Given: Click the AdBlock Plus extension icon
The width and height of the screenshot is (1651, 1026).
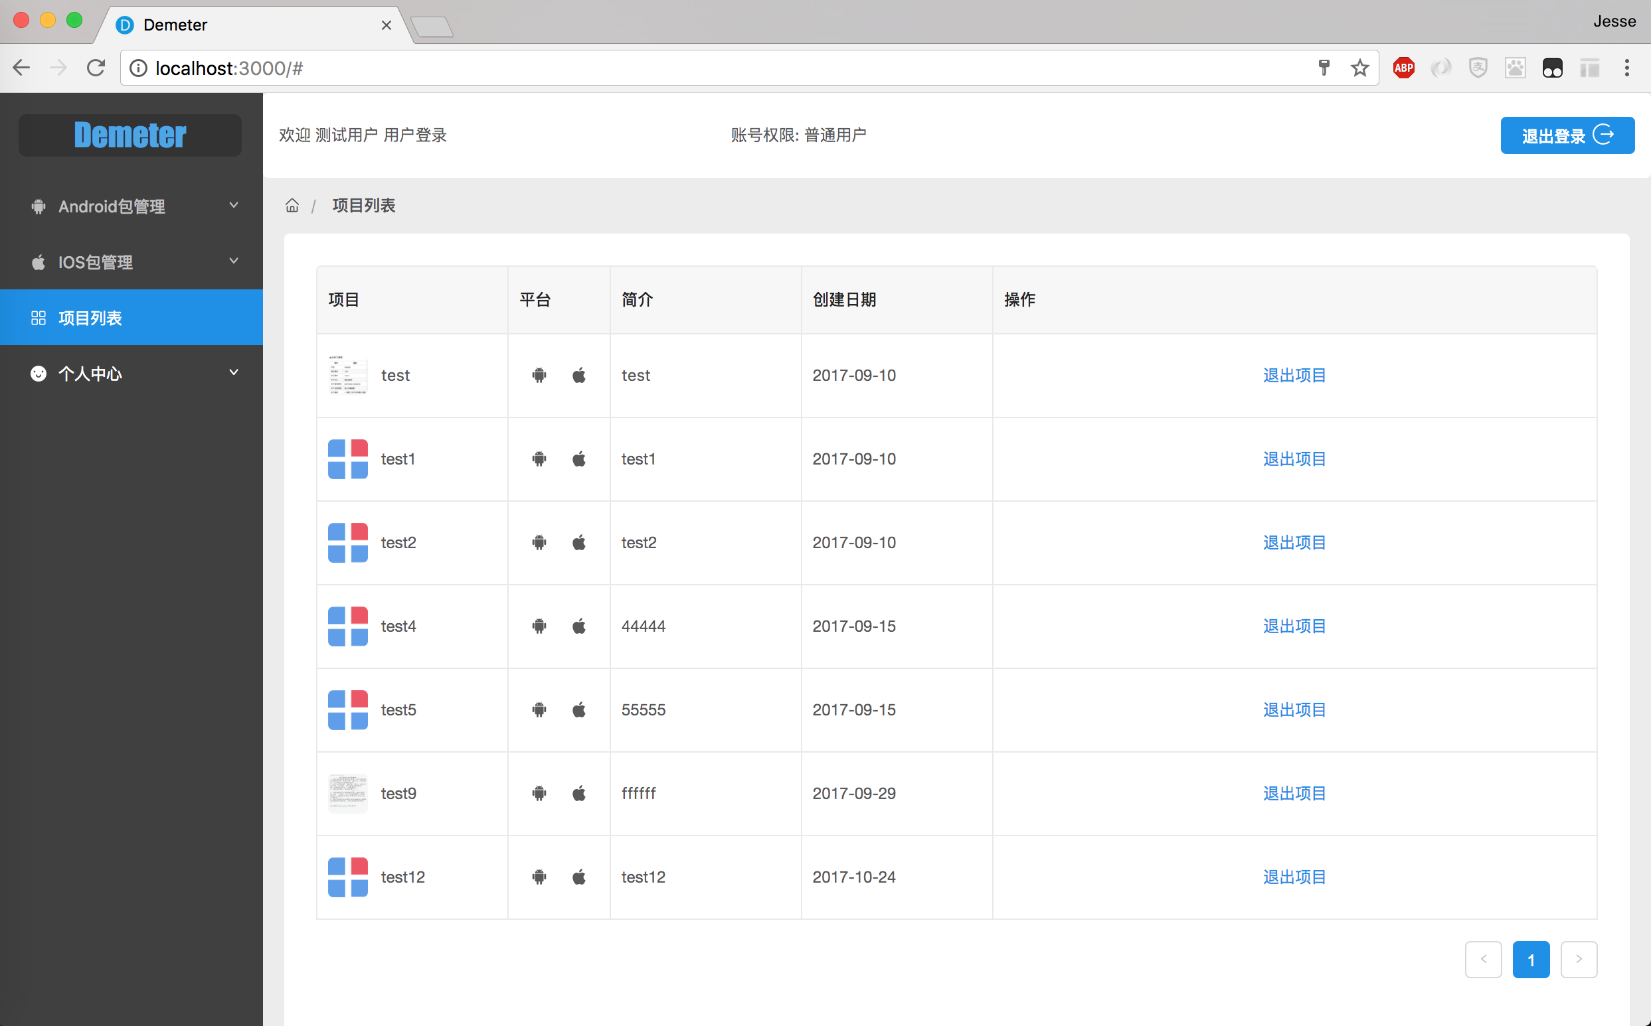Looking at the screenshot, I should click(x=1403, y=68).
